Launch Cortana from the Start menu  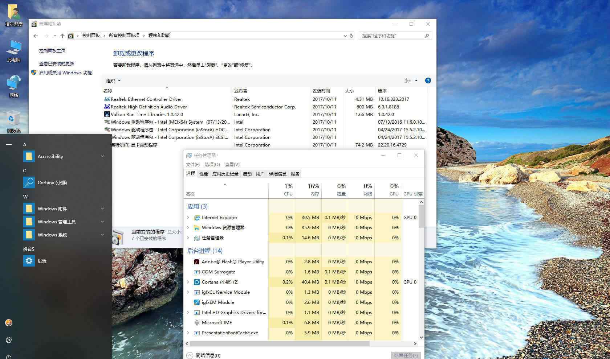(64, 182)
